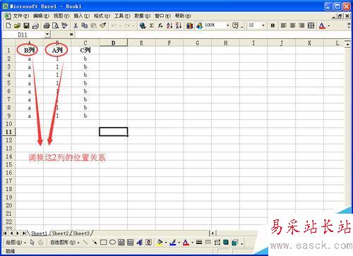The width and height of the screenshot is (353, 256).
Task: Apply Shadow effect to shape
Action: (x=226, y=242)
